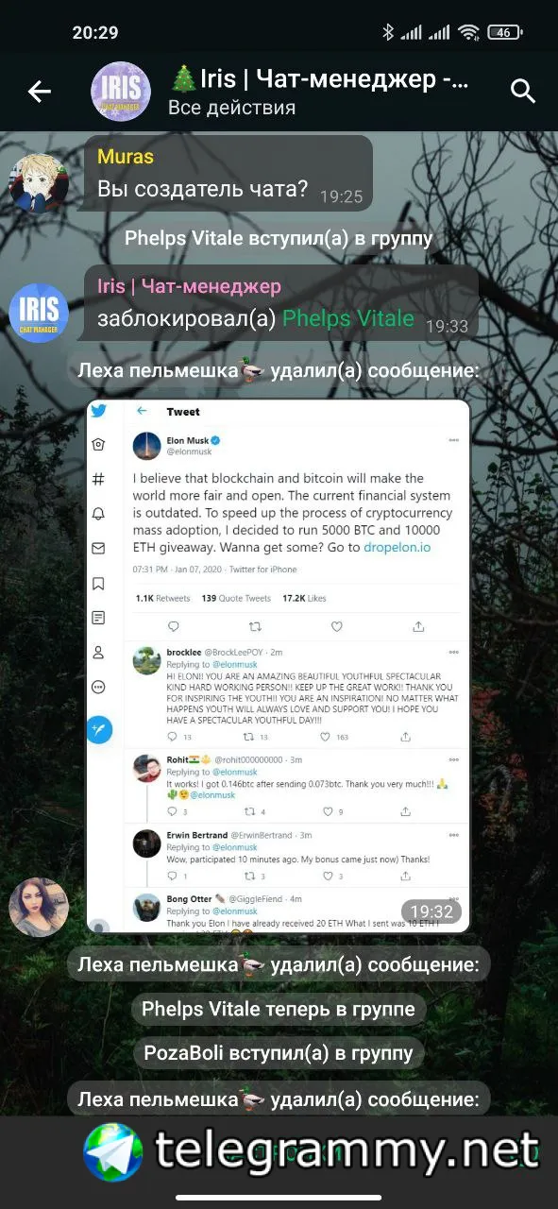
Task: Open the Iris chat avatar in the header
Action: [120, 92]
